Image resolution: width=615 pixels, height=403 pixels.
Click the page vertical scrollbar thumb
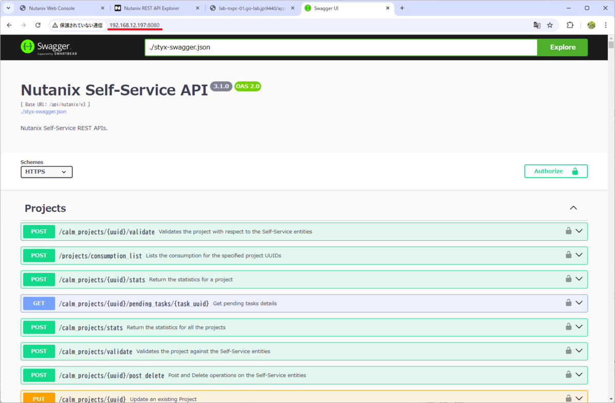611,45
